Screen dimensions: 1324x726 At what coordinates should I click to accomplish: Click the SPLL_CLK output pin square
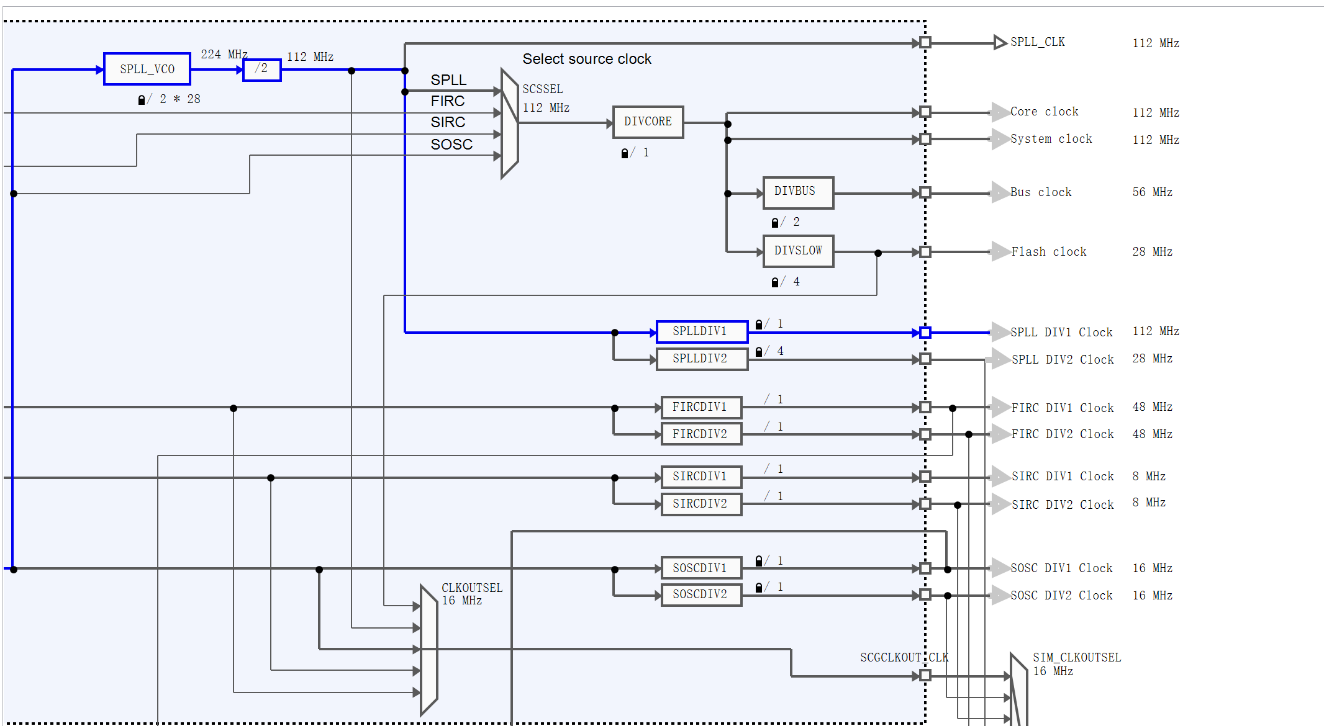point(925,42)
